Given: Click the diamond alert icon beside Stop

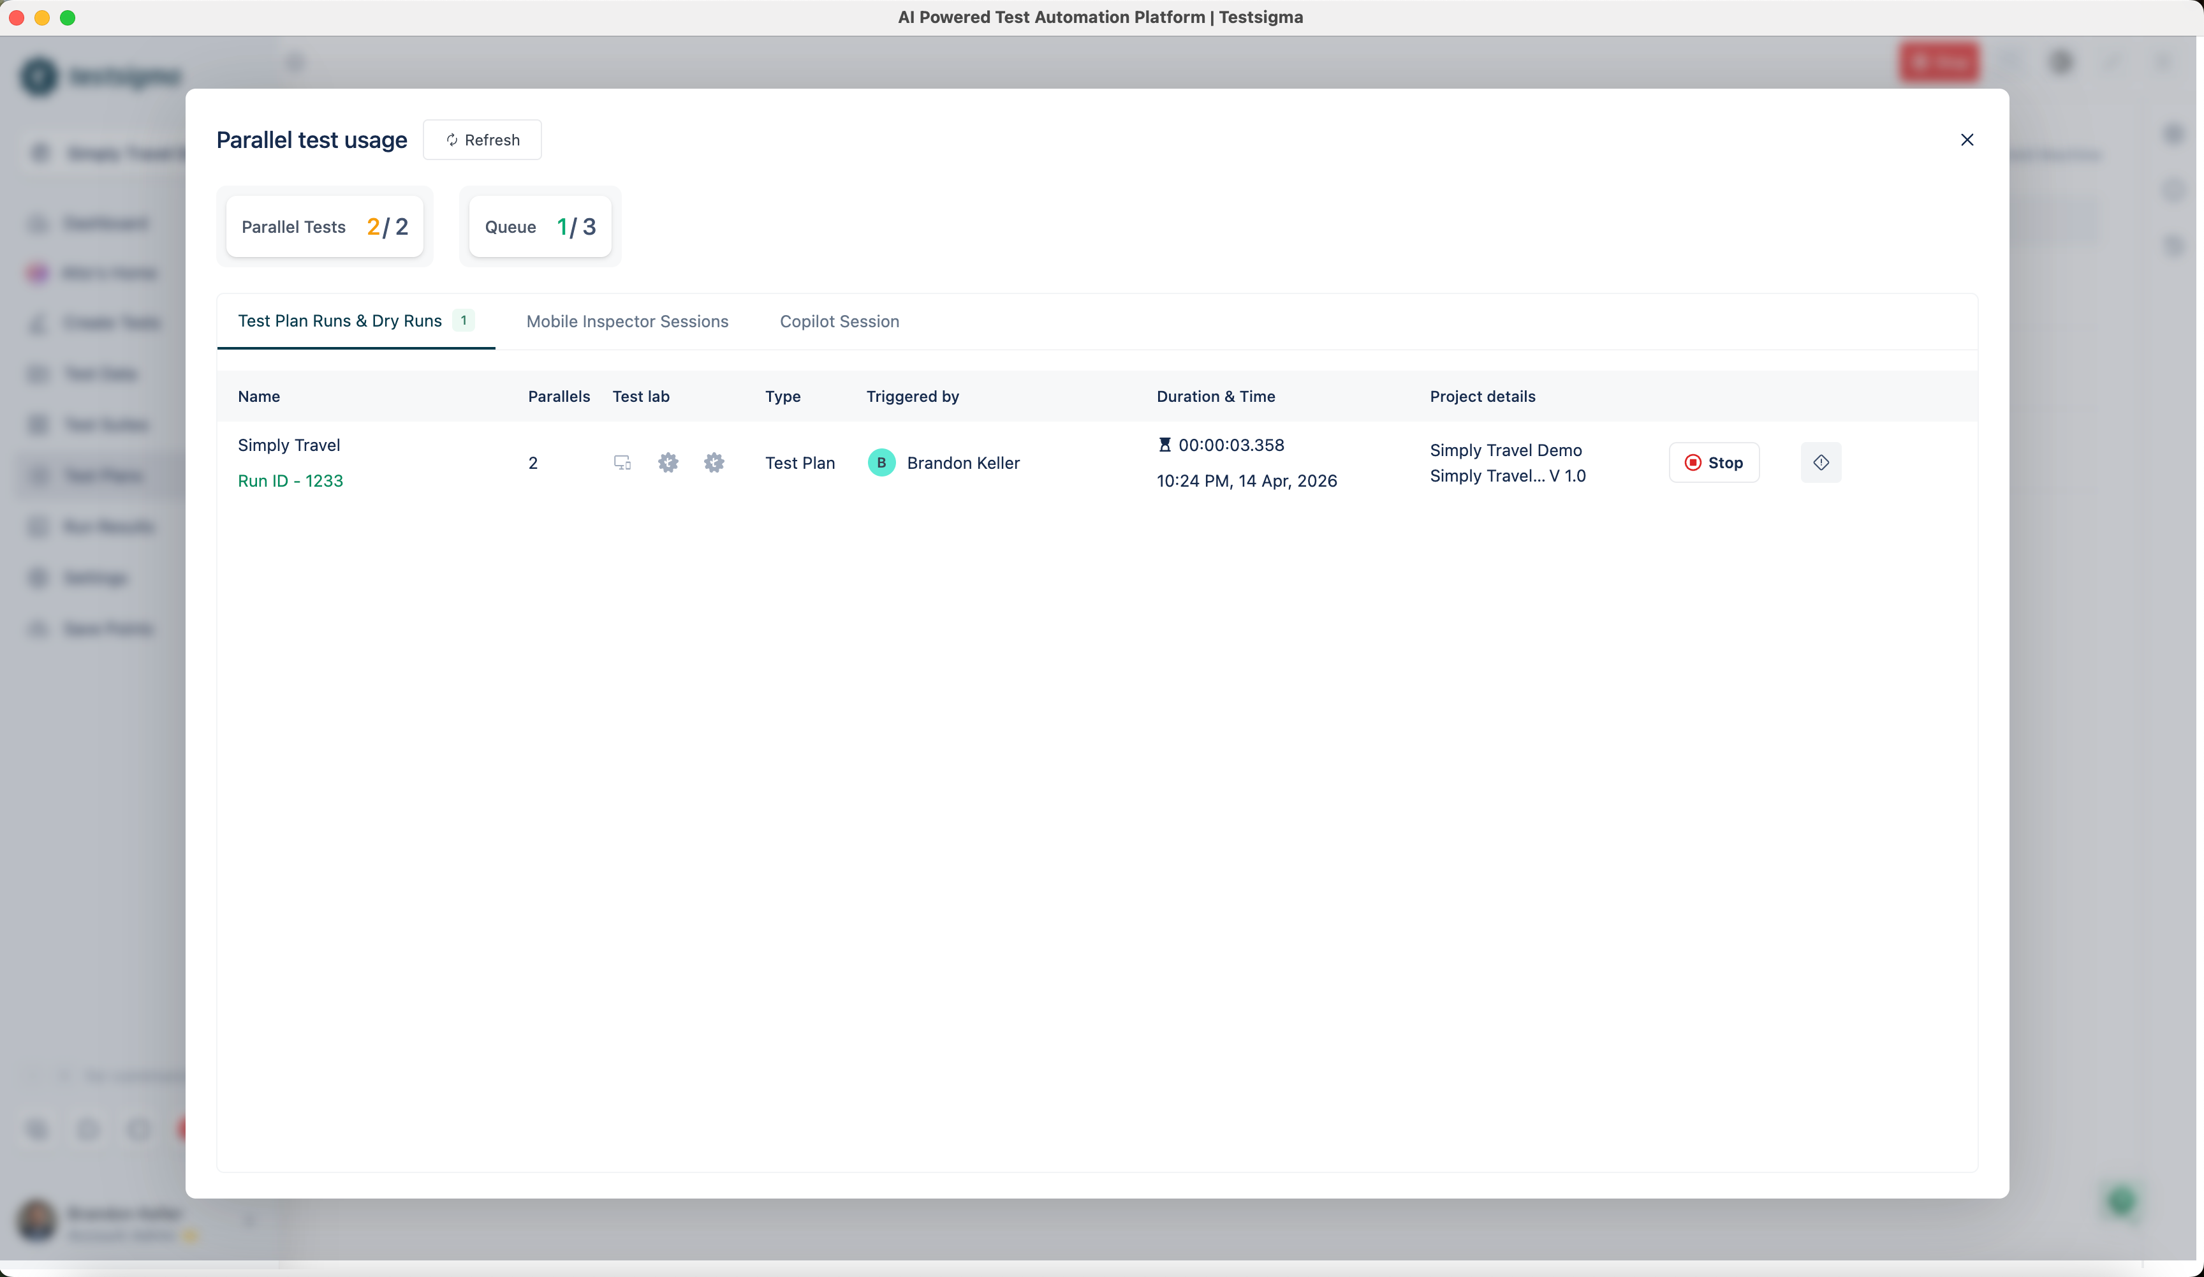Looking at the screenshot, I should [1821, 462].
